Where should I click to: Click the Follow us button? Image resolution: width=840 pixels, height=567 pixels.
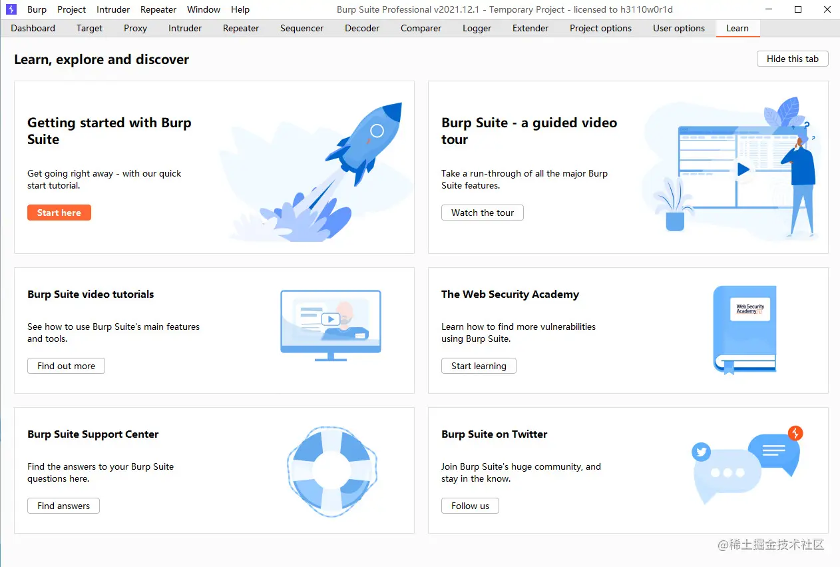tap(470, 506)
